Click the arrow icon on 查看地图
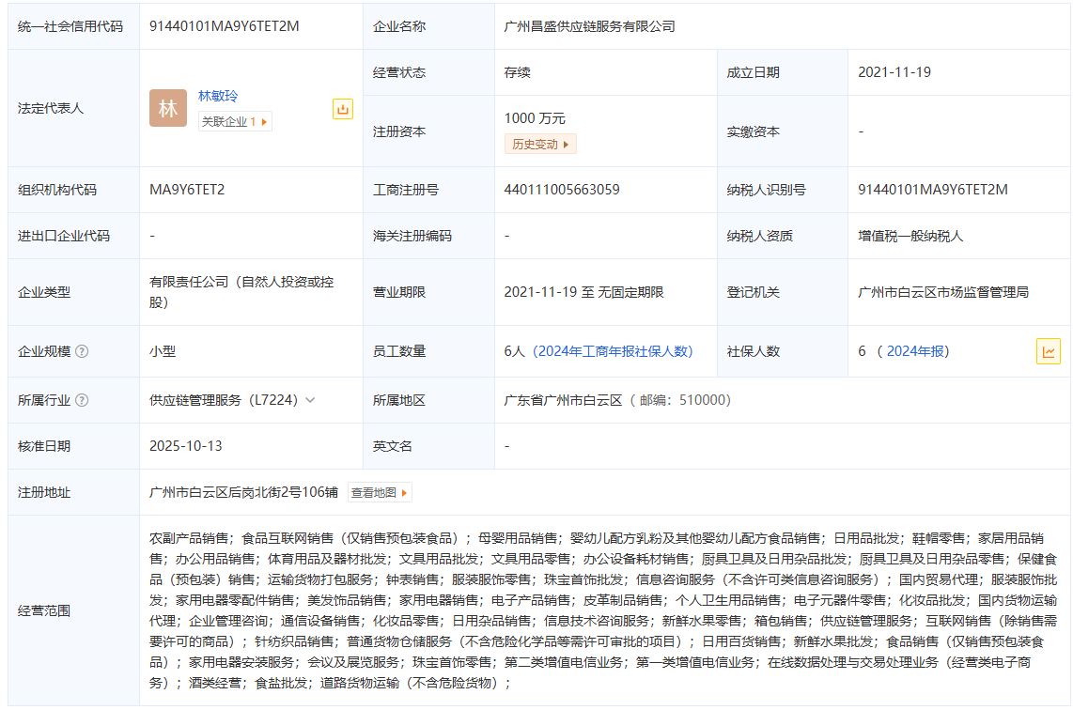 [x=404, y=492]
